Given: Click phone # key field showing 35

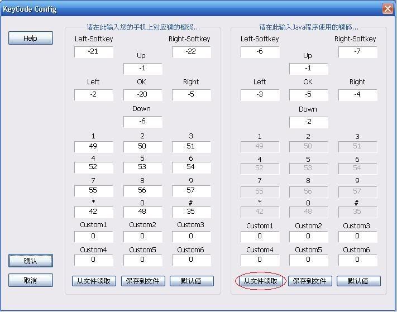Looking at the screenshot, I should [x=192, y=212].
